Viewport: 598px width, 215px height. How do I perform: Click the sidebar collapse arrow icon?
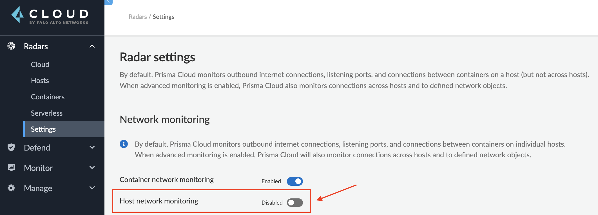108,2
